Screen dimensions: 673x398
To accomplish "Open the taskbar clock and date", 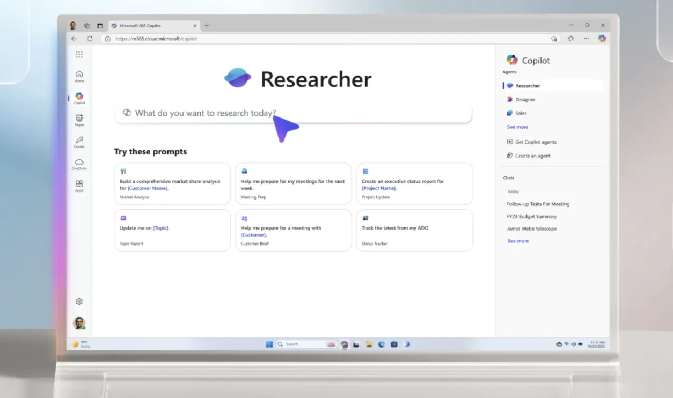I will coord(597,344).
